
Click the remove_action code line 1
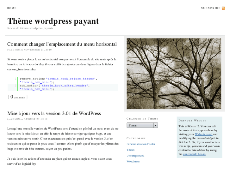click(x=59, y=80)
